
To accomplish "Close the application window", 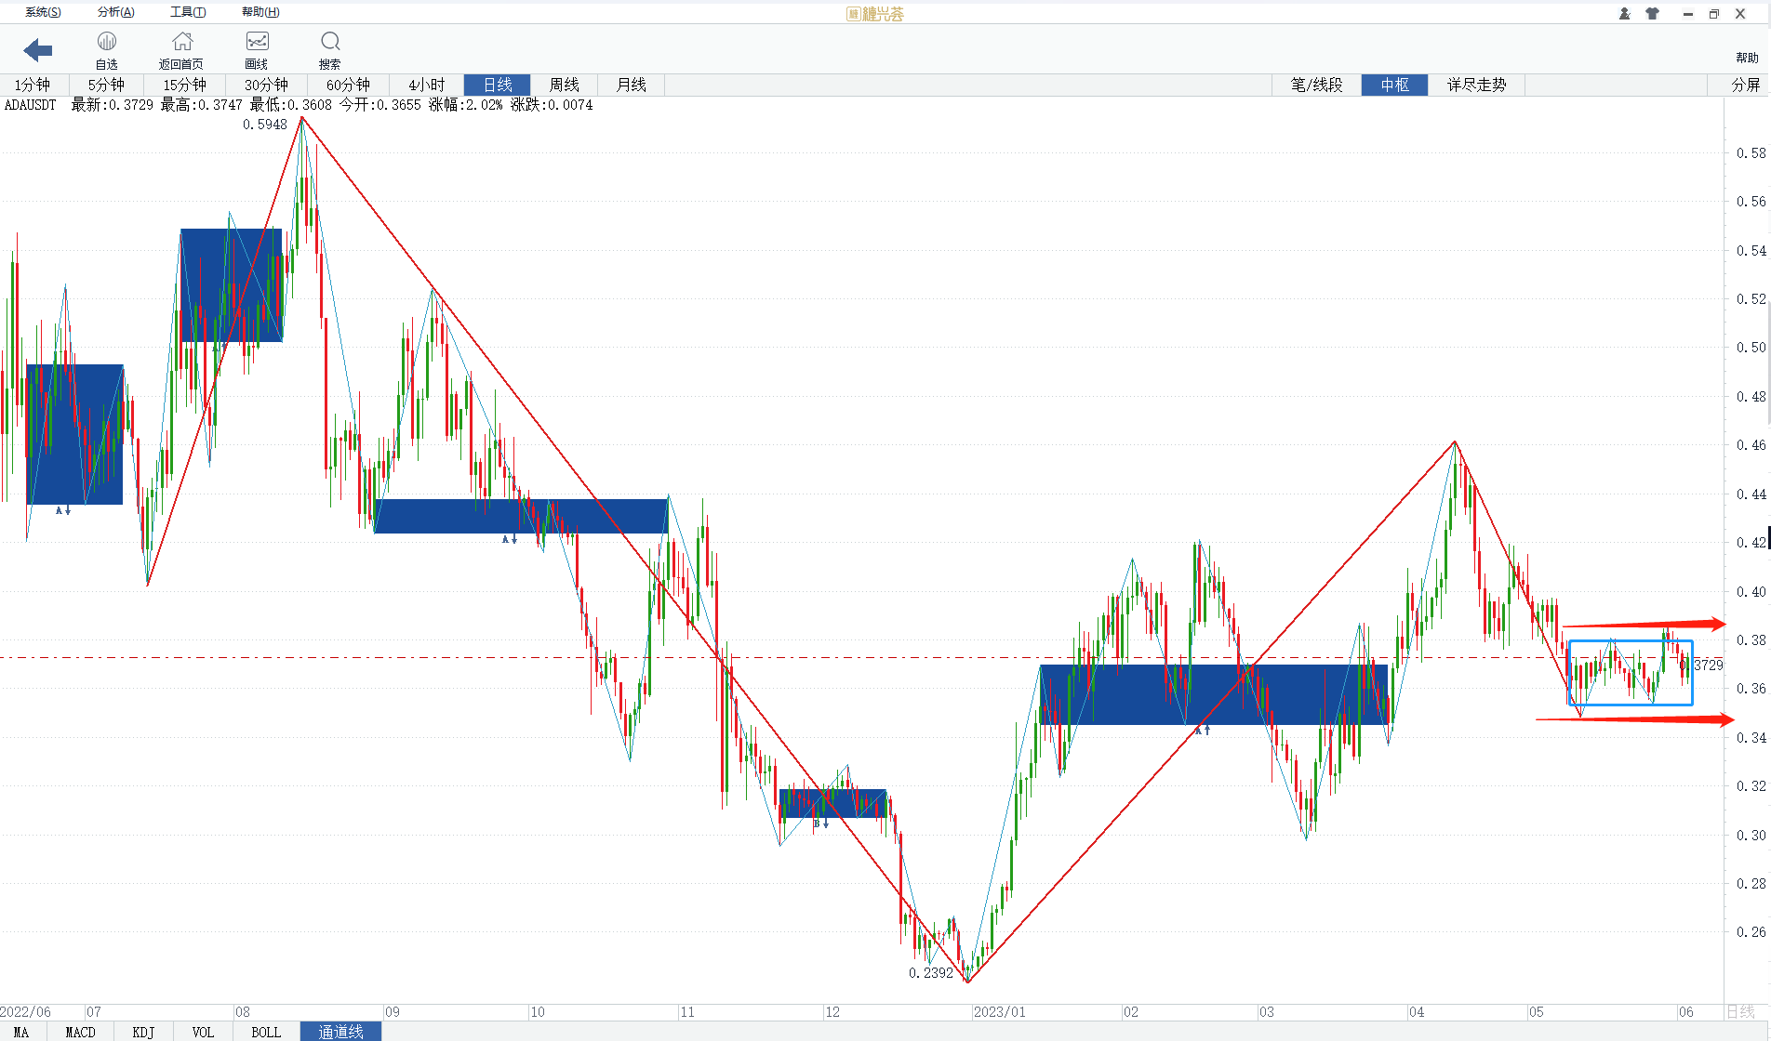I will (1740, 14).
